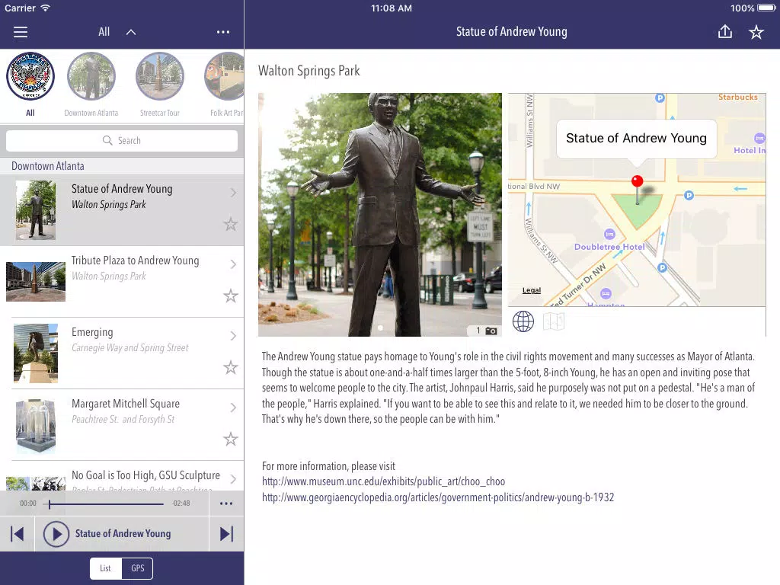780x585 pixels.
Task: Open Statue of Andrew Young list row
Action: point(122,210)
